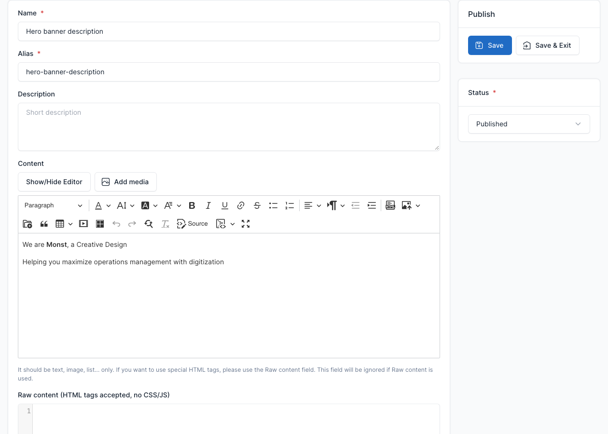Click the blue Save button

coord(490,45)
